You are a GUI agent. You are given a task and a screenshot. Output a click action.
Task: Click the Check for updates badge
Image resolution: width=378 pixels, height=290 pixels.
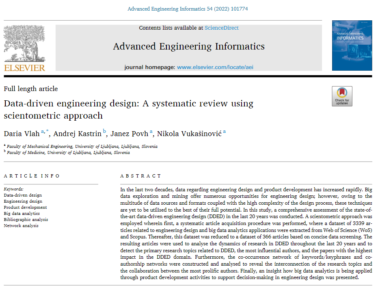(342, 96)
